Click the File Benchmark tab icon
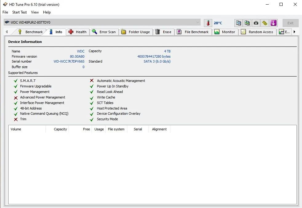The width and height of the screenshot is (302, 208). [x=179, y=32]
